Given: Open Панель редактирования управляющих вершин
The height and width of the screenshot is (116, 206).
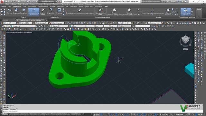Looking at the screenshot, I should 80,11.
